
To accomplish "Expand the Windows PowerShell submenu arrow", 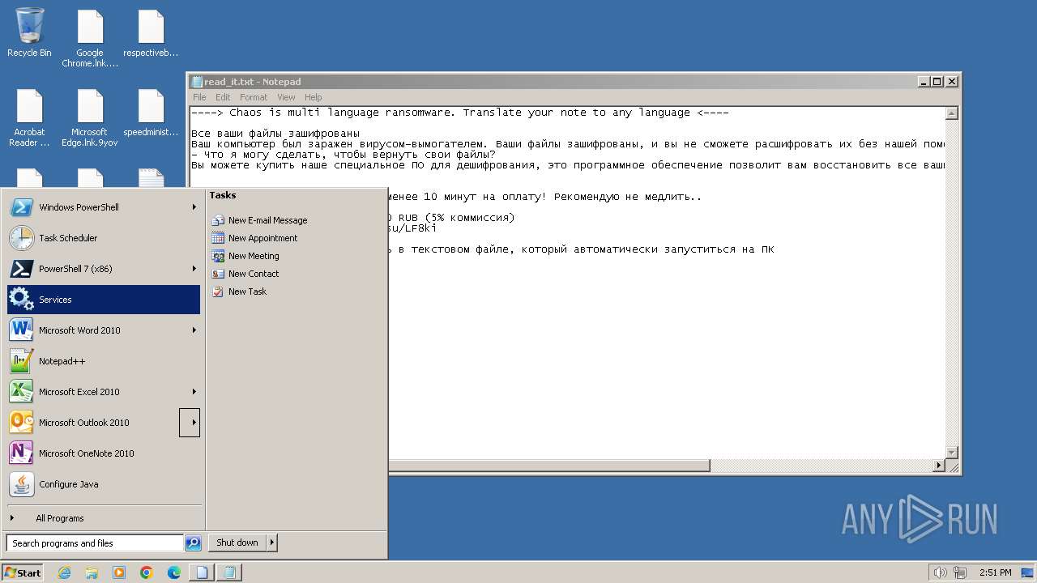I will click(194, 207).
